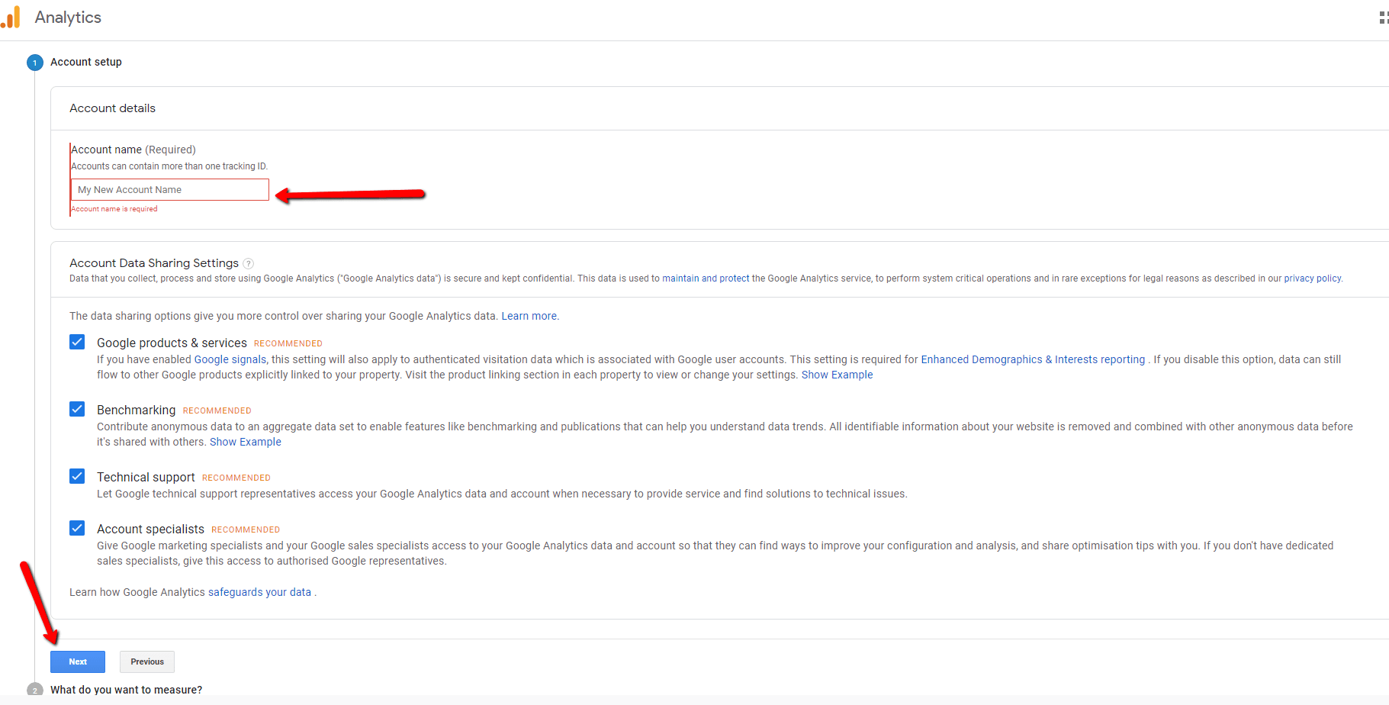Click the Benchmarking option label

(x=136, y=410)
